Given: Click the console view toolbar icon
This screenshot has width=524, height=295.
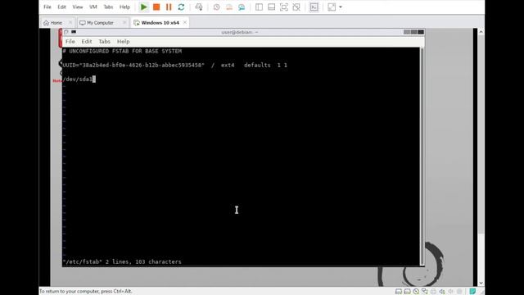Looking at the screenshot, I should (314, 7).
